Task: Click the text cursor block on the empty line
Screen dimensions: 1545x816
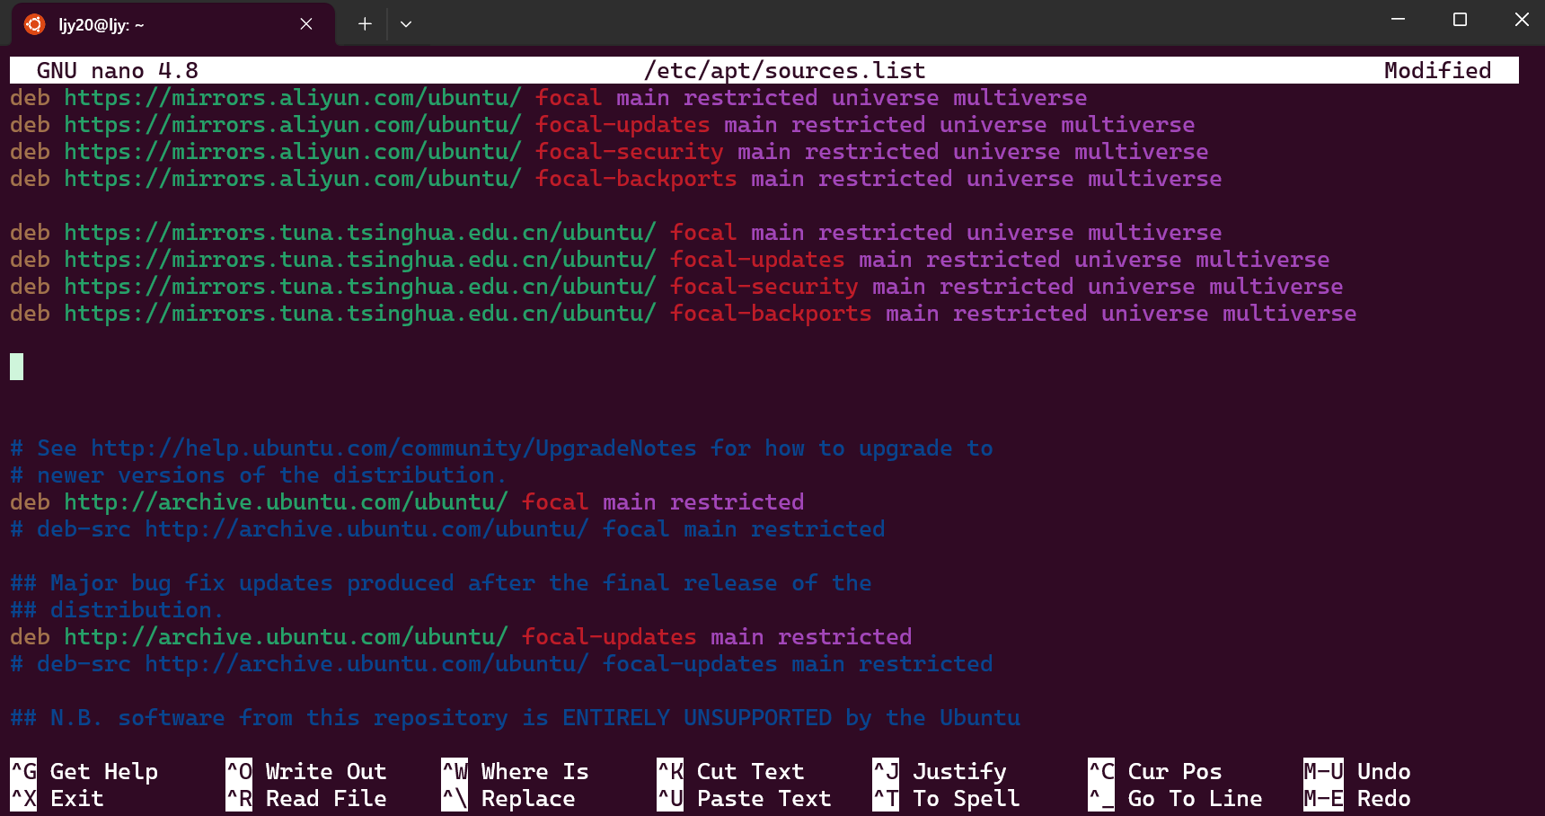Action: point(16,367)
